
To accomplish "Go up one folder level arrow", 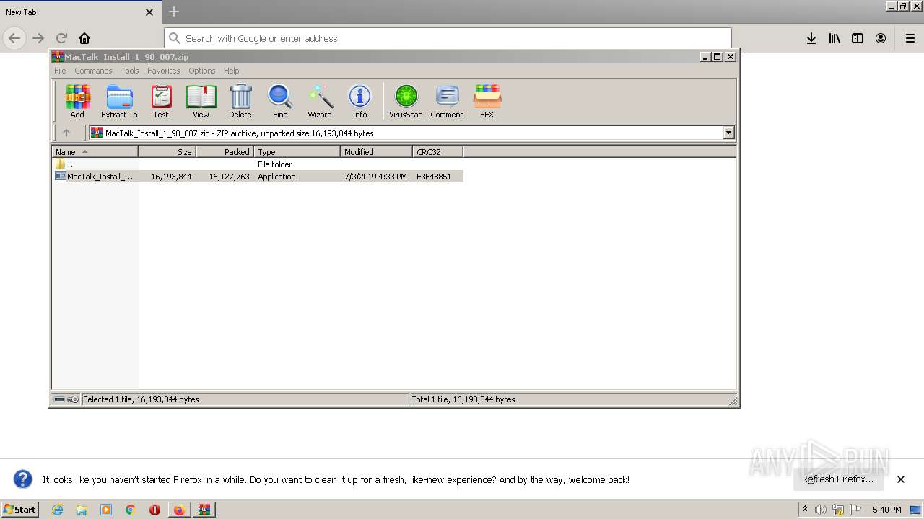I will click(66, 133).
